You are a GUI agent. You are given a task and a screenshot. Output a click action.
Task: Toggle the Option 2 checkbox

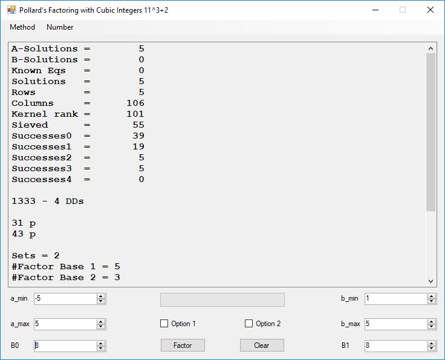[248, 324]
